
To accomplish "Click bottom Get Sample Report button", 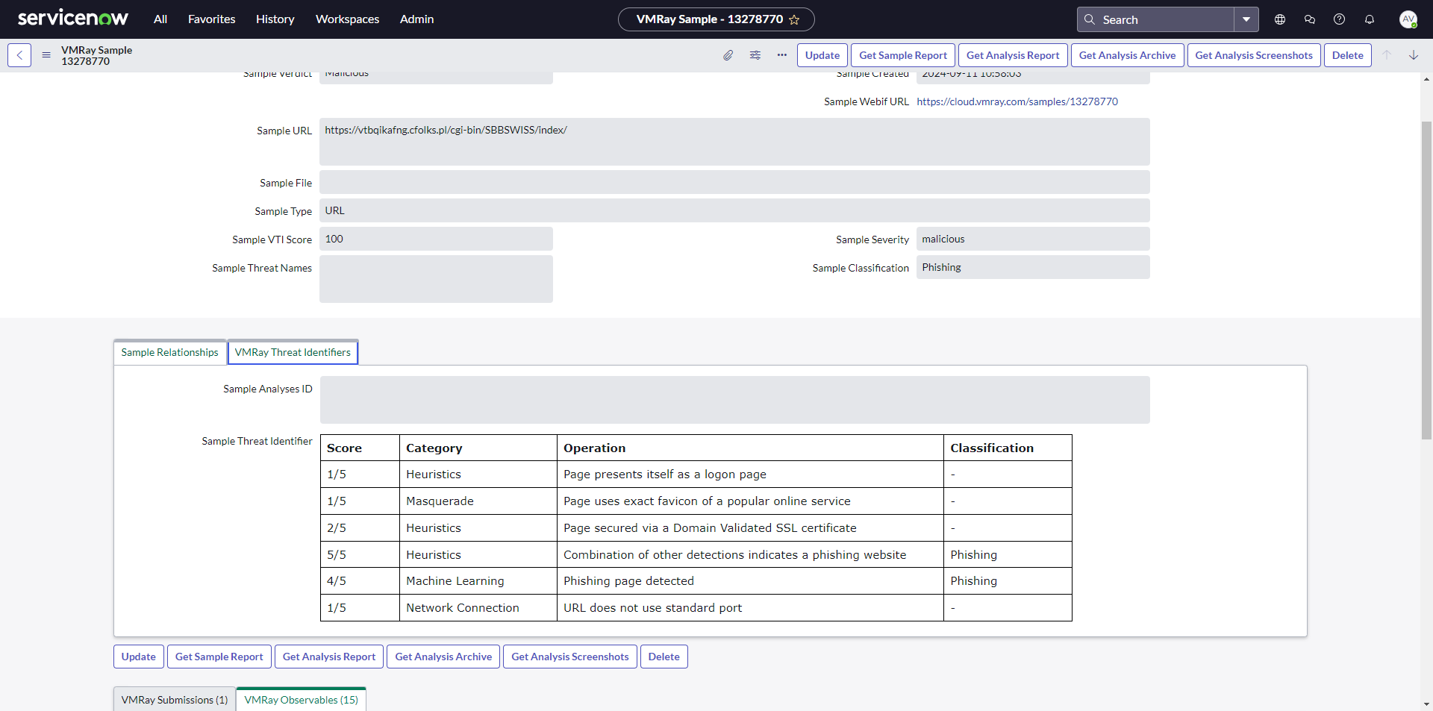I will click(219, 657).
